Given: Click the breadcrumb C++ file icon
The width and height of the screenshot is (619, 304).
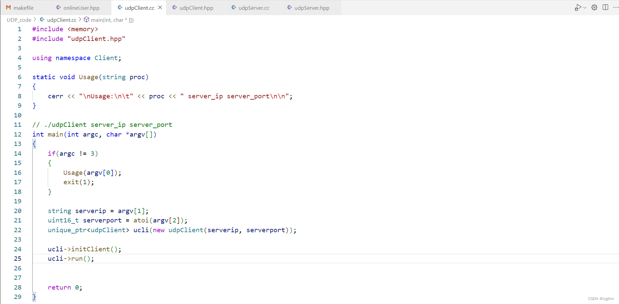Looking at the screenshot, I should [42, 19].
